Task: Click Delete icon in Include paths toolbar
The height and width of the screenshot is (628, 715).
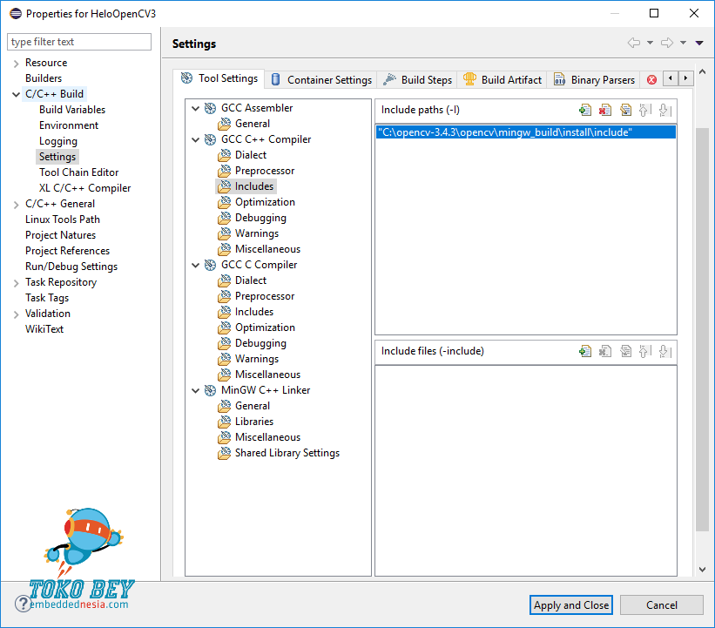Action: pyautogui.click(x=605, y=110)
